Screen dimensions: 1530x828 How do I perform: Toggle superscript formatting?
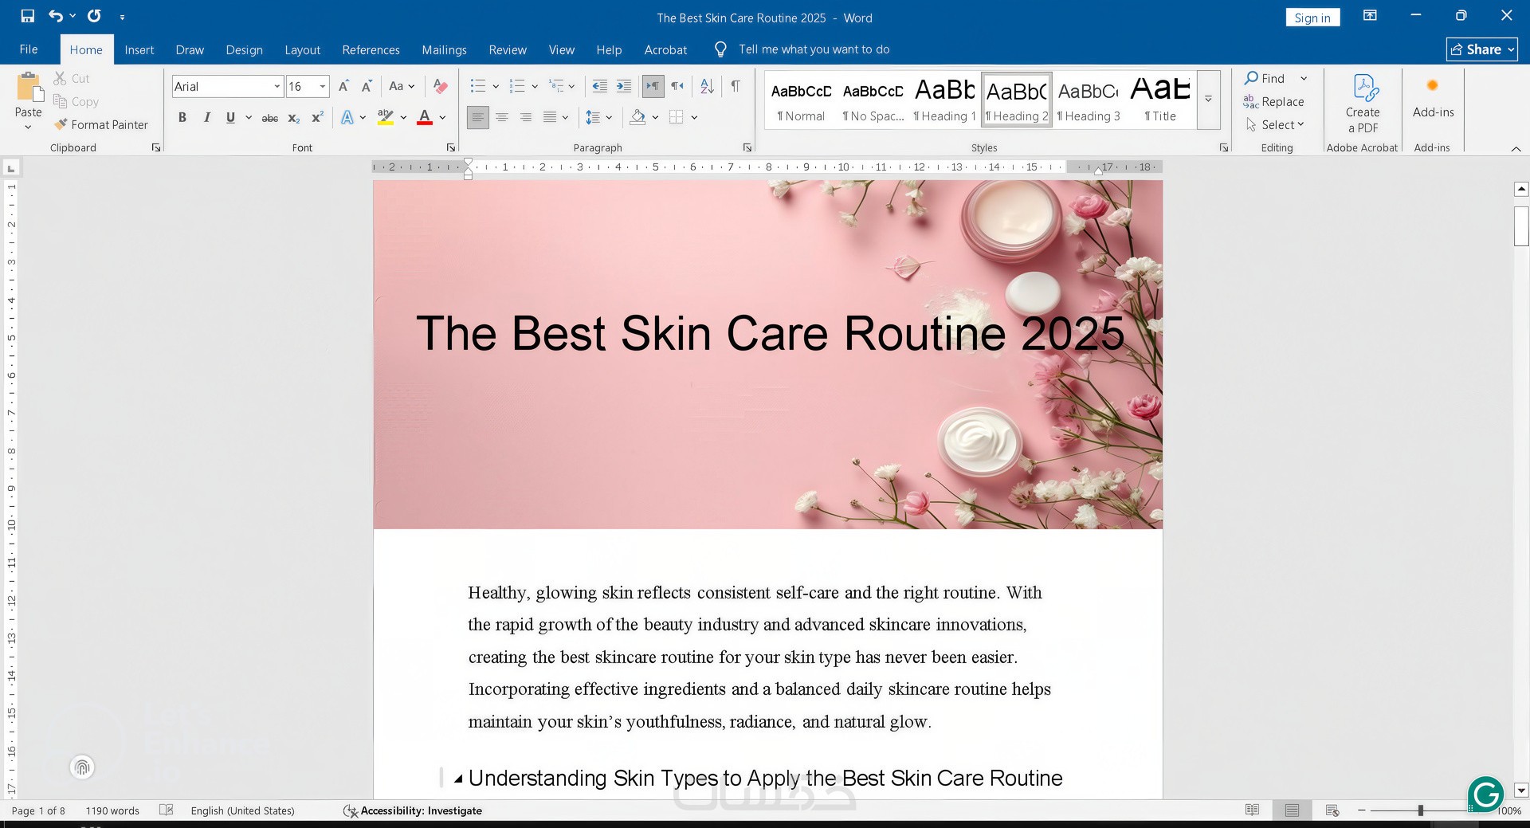point(317,118)
